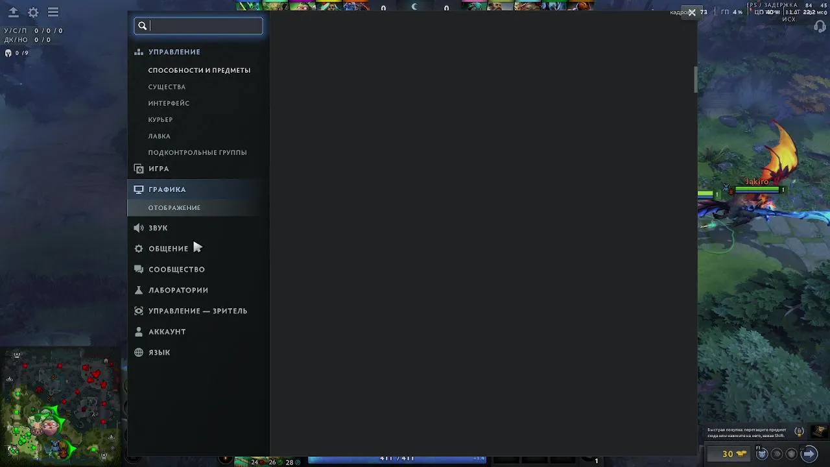Image resolution: width=830 pixels, height=467 pixels.
Task: Click the globe icon beside Язык
Action: point(139,352)
